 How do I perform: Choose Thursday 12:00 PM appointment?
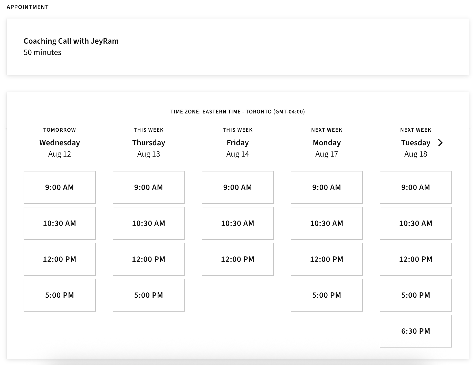pyautogui.click(x=149, y=259)
